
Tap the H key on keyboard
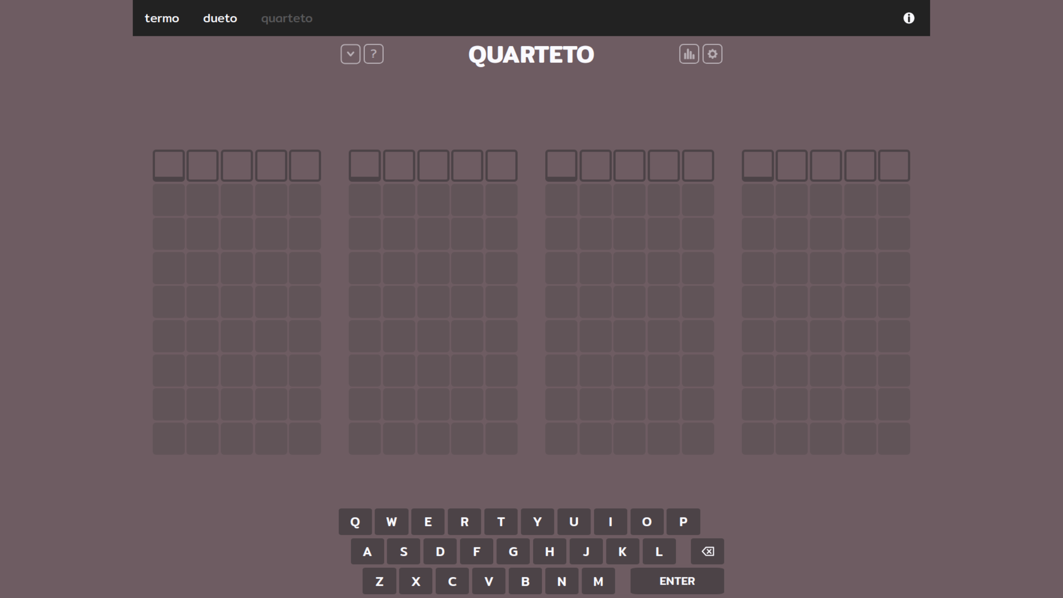(550, 551)
